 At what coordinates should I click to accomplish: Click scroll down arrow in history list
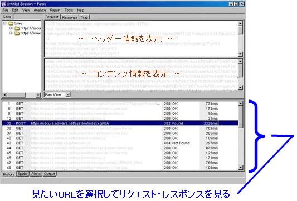pyautogui.click(x=240, y=167)
